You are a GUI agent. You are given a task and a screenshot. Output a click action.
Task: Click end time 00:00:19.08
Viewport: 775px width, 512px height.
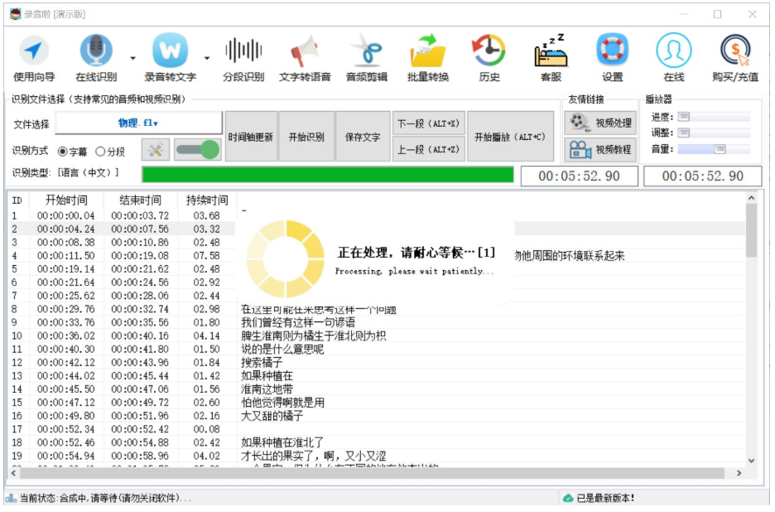pyautogui.click(x=140, y=256)
